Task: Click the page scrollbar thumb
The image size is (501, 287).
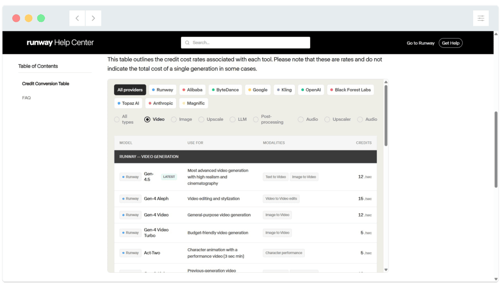Action: [x=496, y=150]
